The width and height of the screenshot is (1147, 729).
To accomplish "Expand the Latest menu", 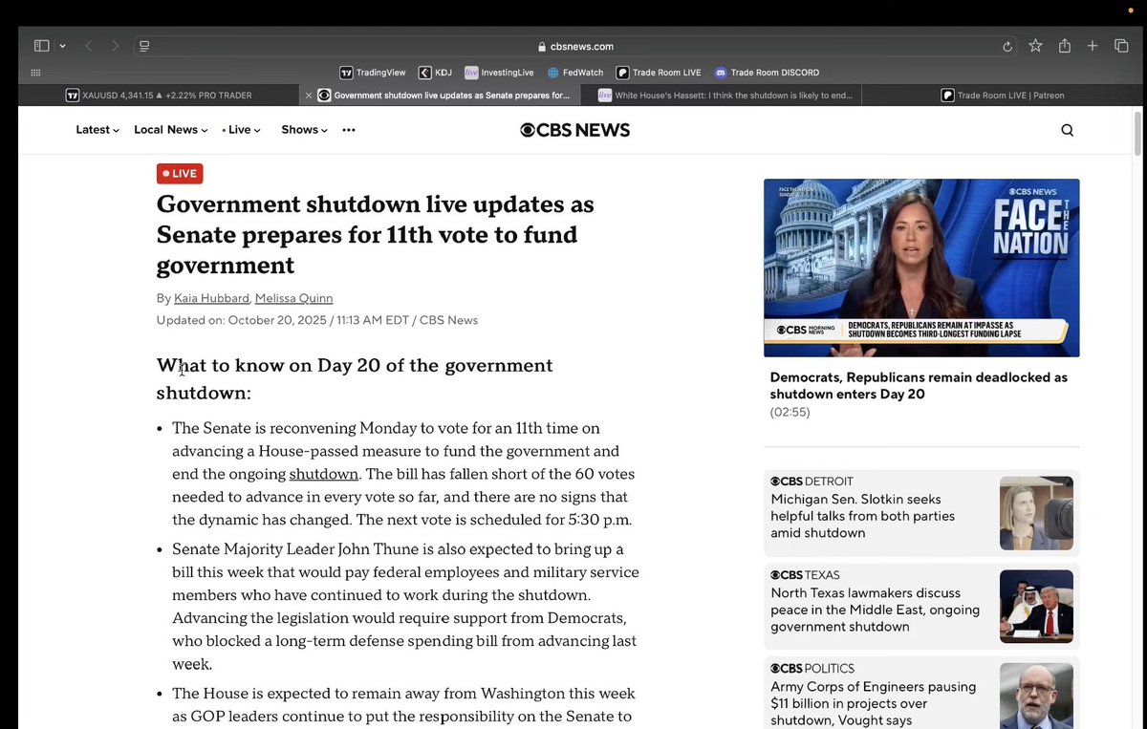I will pyautogui.click(x=97, y=130).
